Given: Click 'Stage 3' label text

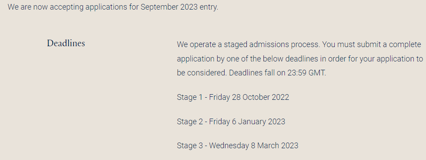Looking at the screenshot, I should (190, 145).
